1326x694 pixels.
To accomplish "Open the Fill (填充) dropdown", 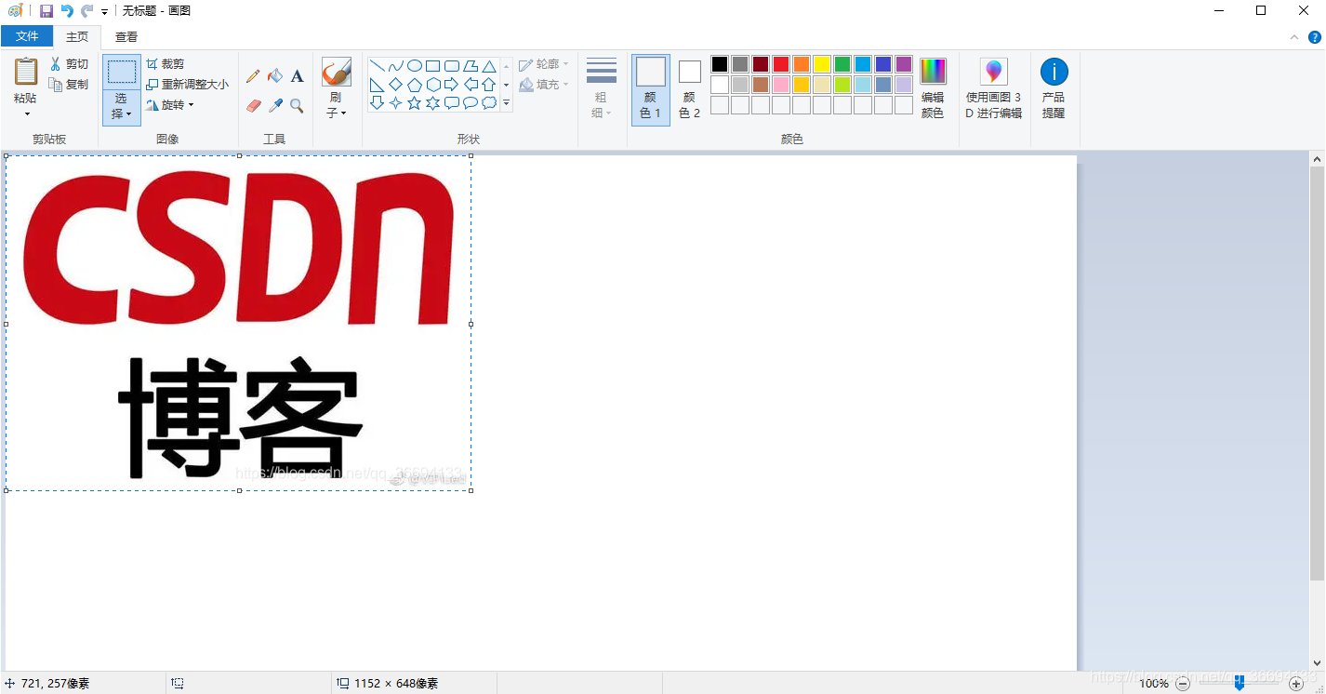I will [x=544, y=85].
